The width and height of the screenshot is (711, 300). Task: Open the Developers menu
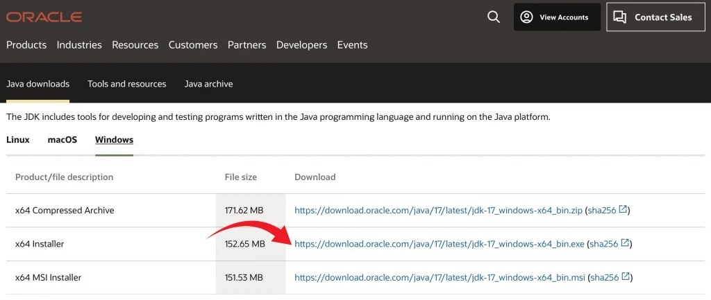point(301,45)
